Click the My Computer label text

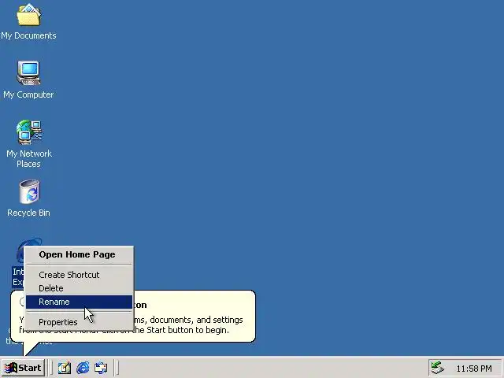click(x=28, y=94)
